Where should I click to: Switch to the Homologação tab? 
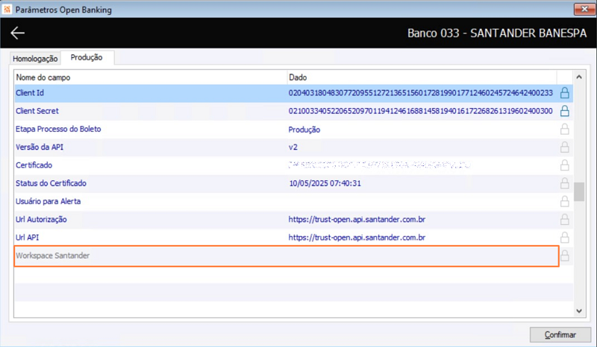tap(35, 59)
